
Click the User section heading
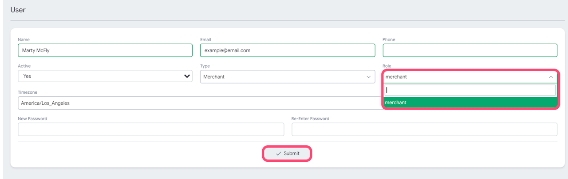(18, 10)
